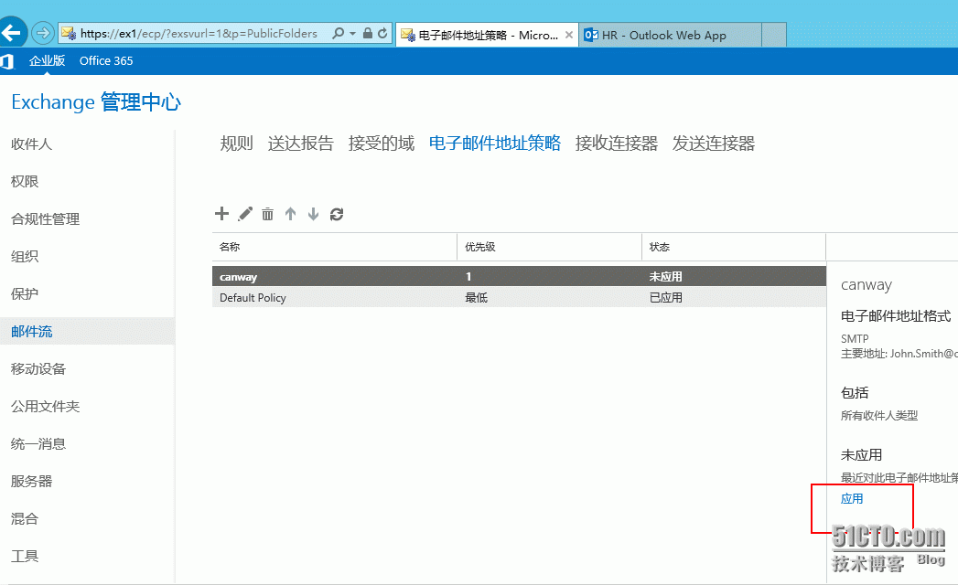Refresh the page from address bar
The image size is (958, 585).
[382, 34]
